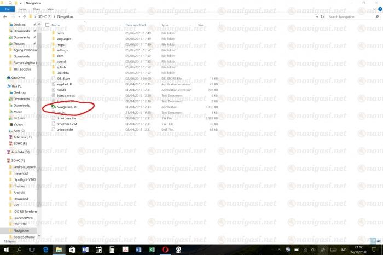Switch to the View ribbon tab
The width and height of the screenshot is (383, 255).
pos(50,9)
